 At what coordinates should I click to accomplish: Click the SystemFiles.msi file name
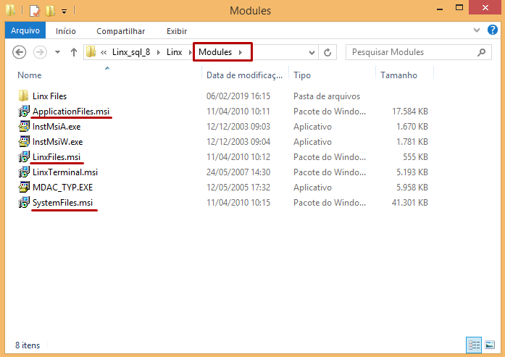(x=62, y=203)
